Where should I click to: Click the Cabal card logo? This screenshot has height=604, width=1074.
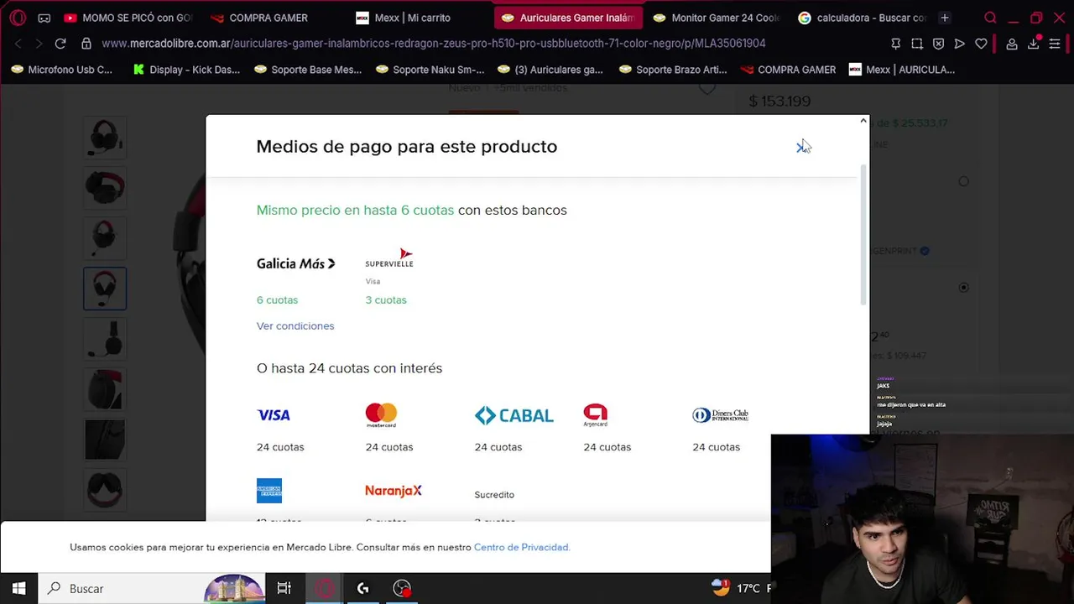click(x=514, y=415)
